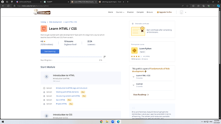Click the Start Learning button

point(50,51)
